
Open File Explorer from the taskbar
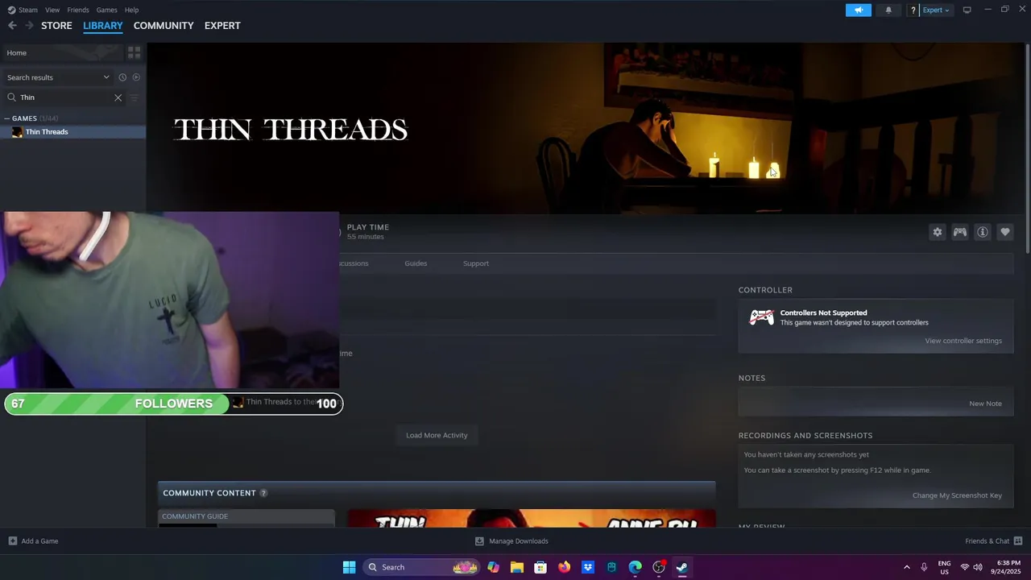coord(517,567)
